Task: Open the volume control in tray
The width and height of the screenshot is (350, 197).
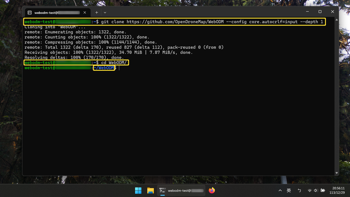Action: coord(316,190)
